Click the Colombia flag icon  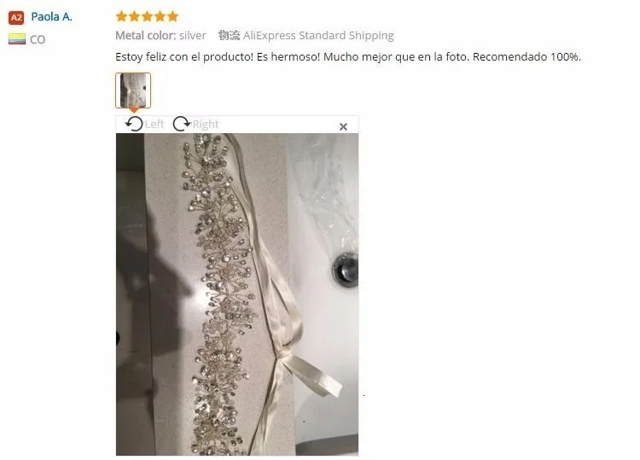point(17,39)
